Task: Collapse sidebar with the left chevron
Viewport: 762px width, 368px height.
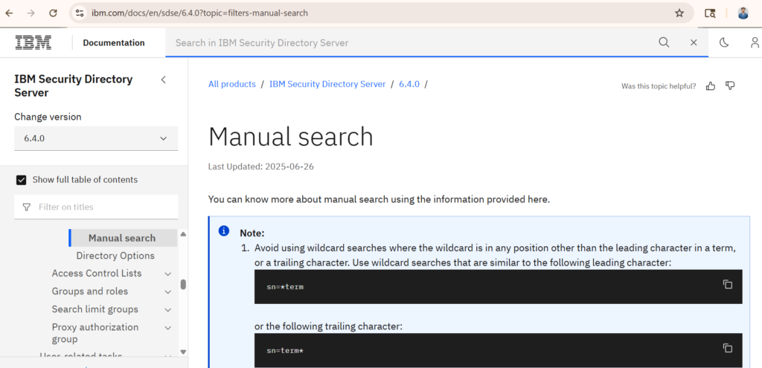Action: pos(164,80)
